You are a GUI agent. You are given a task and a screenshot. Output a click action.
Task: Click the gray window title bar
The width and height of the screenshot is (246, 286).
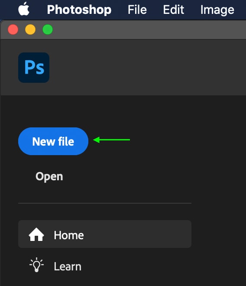tap(146, 29)
